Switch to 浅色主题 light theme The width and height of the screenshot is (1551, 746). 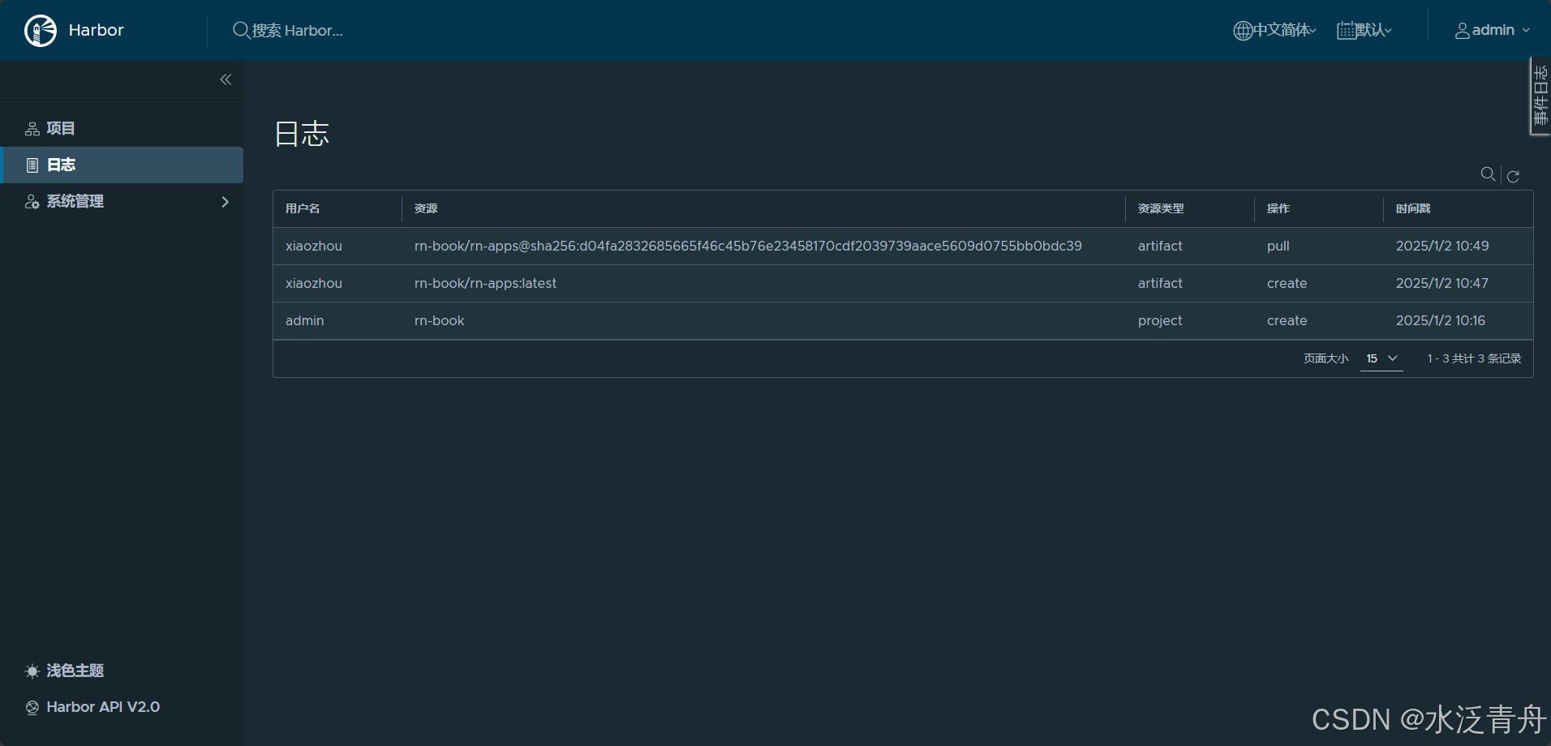pos(75,671)
